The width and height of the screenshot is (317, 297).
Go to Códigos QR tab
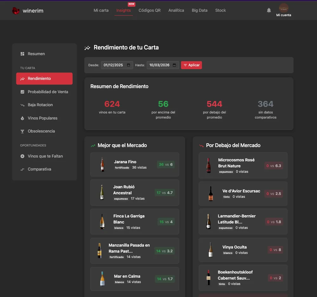click(x=150, y=10)
